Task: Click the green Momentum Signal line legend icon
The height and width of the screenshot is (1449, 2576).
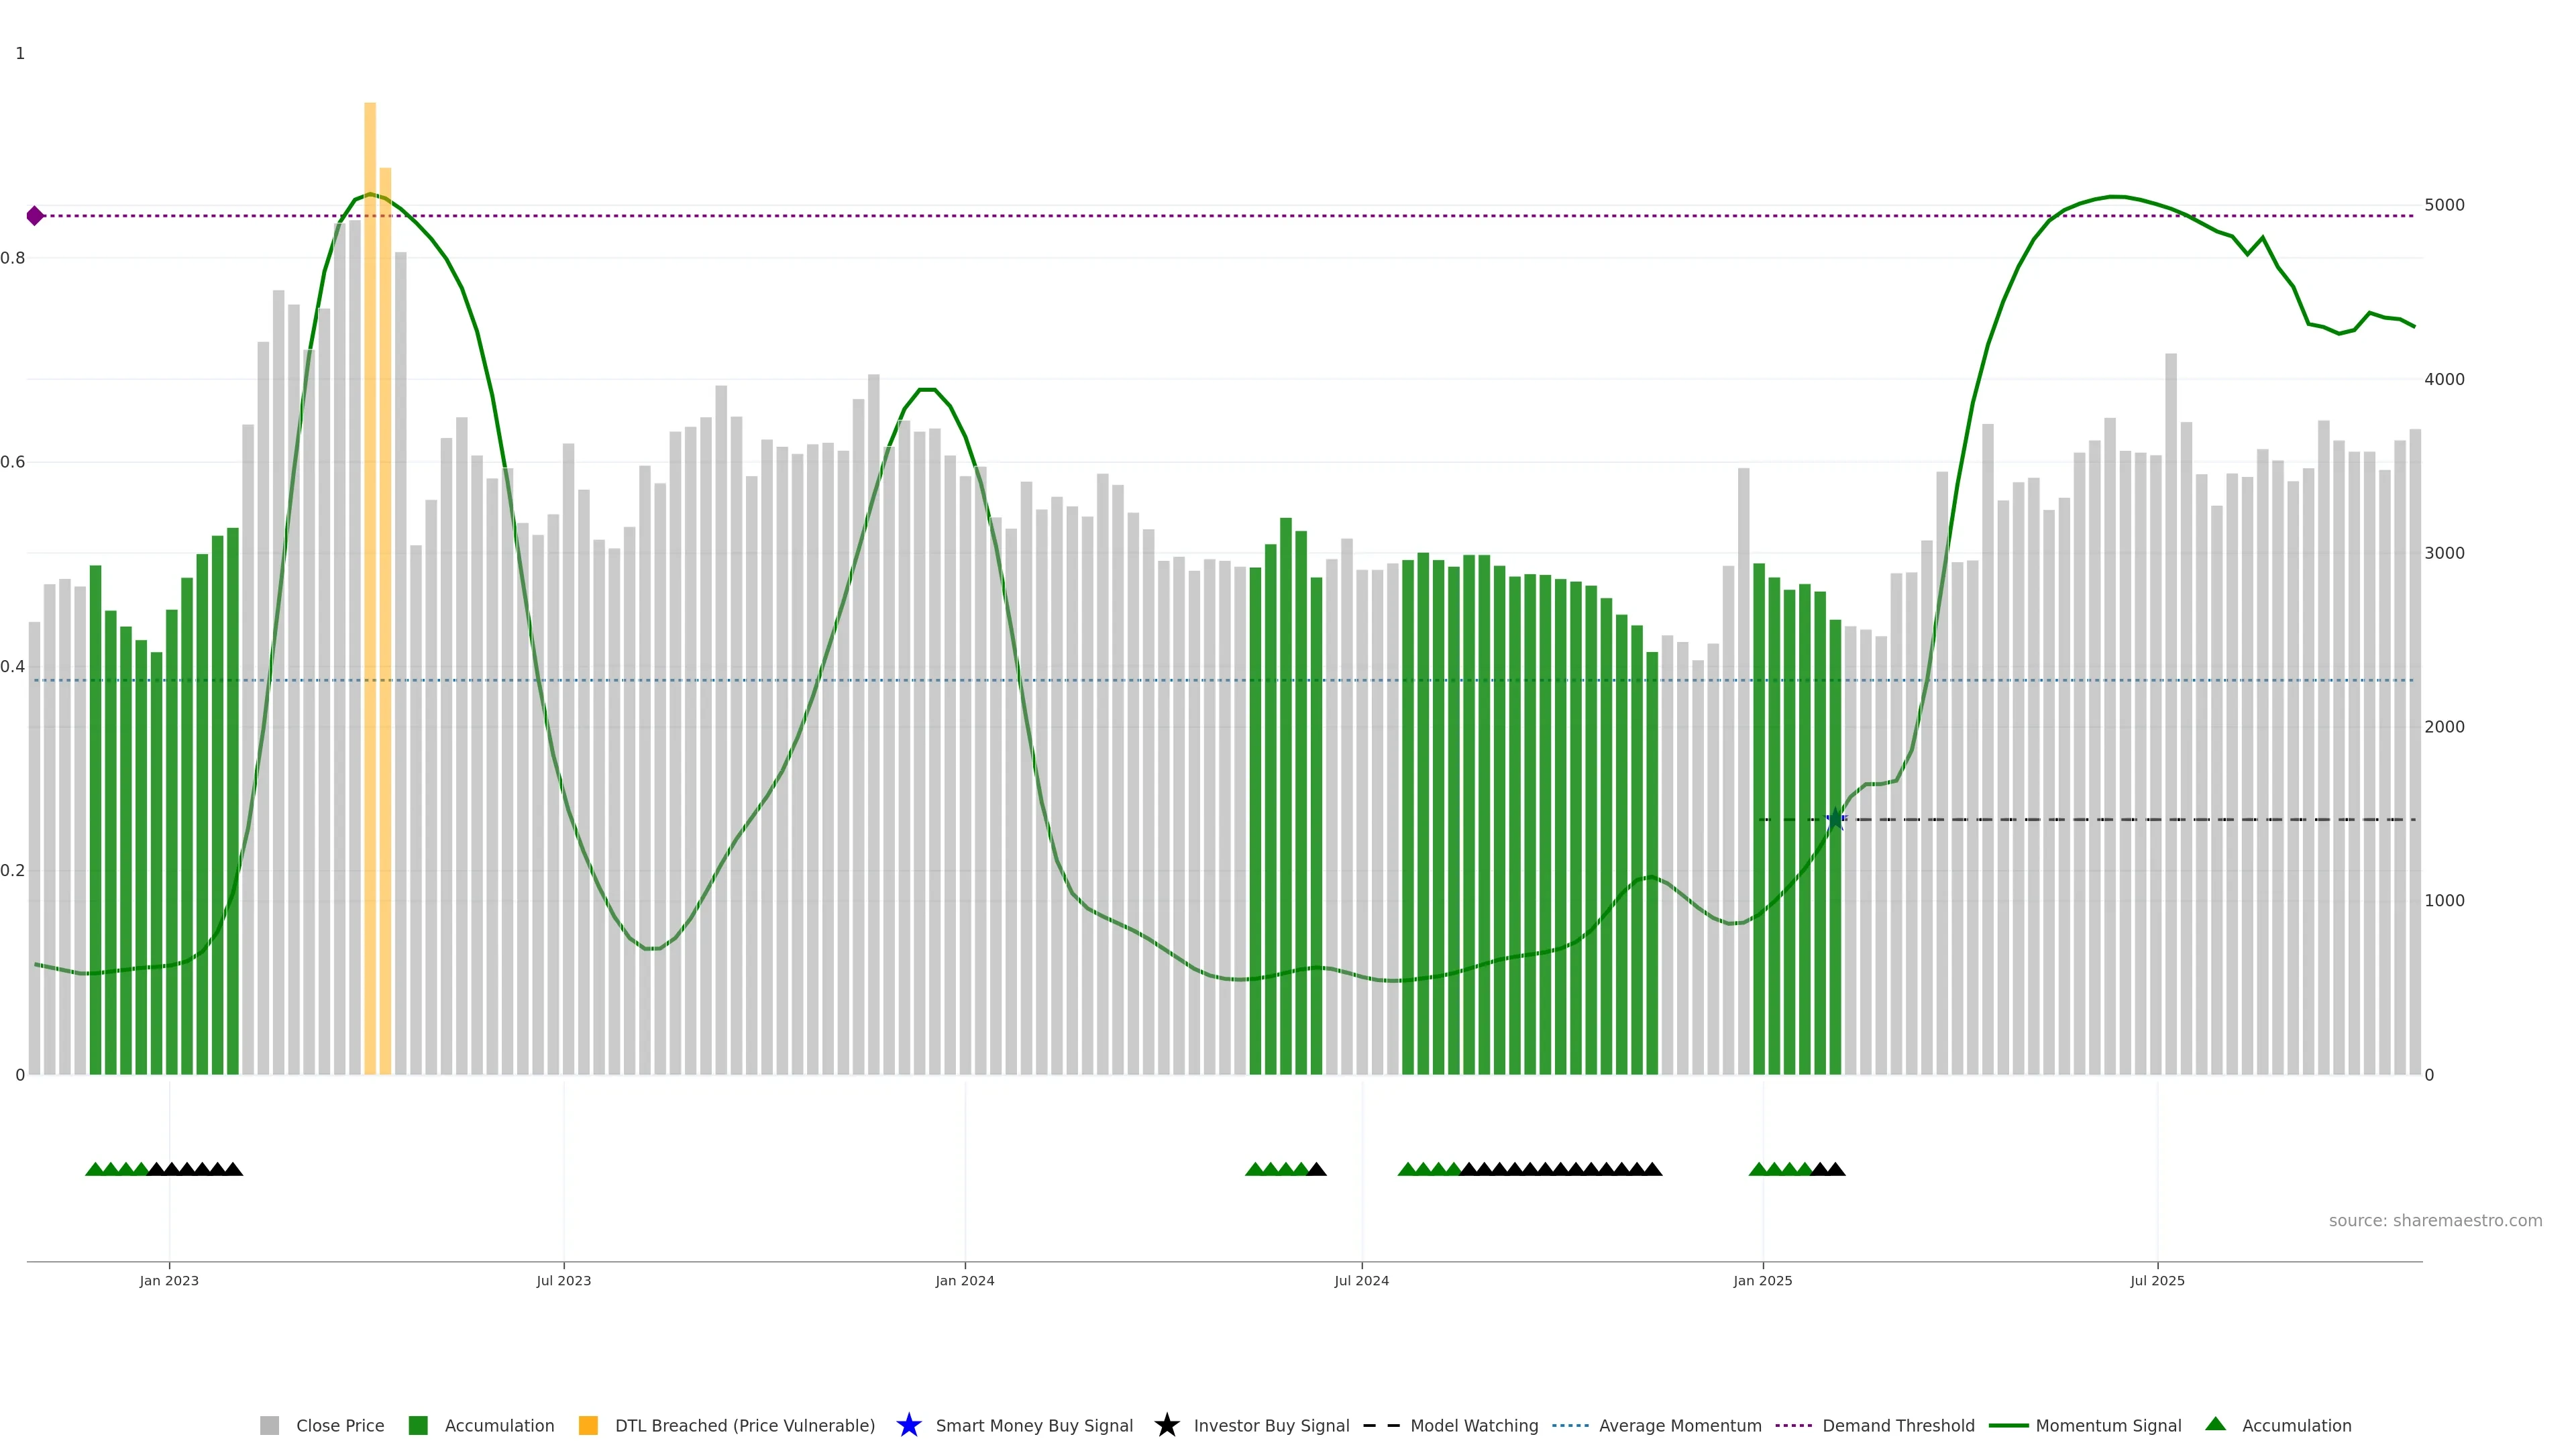Action: click(2008, 1425)
